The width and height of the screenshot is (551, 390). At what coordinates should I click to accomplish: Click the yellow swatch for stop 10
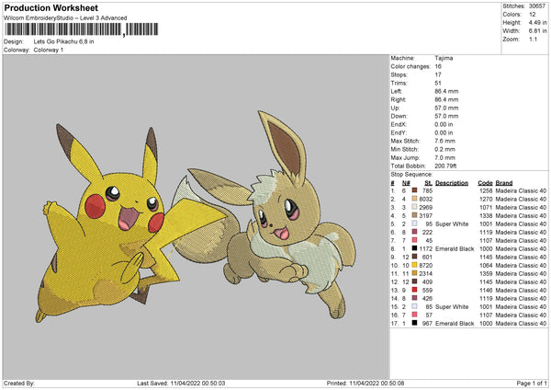[416, 264]
